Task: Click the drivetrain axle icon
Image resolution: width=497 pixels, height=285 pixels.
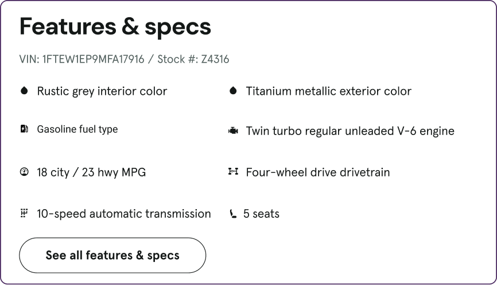Action: pos(233,172)
